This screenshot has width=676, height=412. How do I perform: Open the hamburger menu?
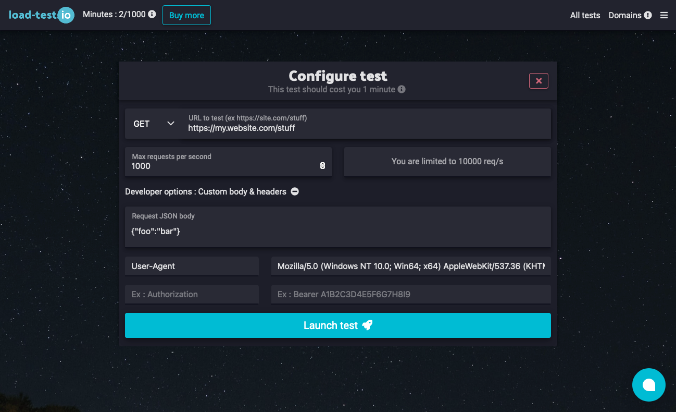click(x=664, y=15)
